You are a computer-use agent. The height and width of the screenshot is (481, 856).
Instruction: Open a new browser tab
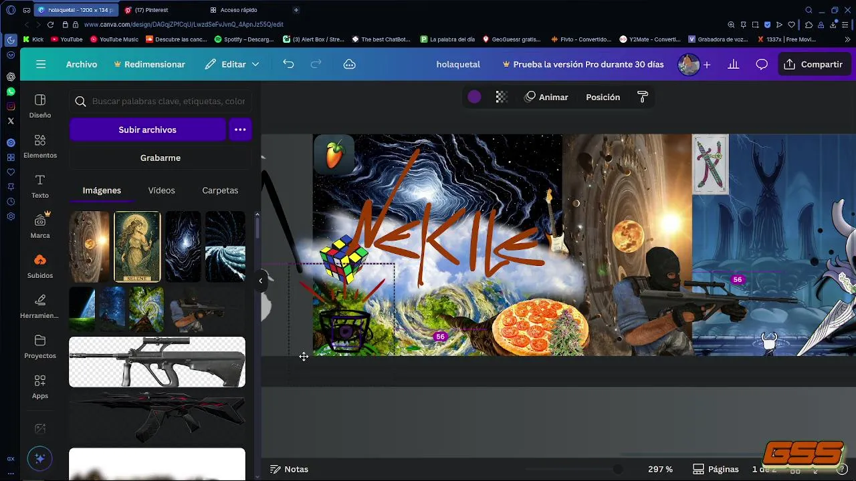tap(296, 10)
